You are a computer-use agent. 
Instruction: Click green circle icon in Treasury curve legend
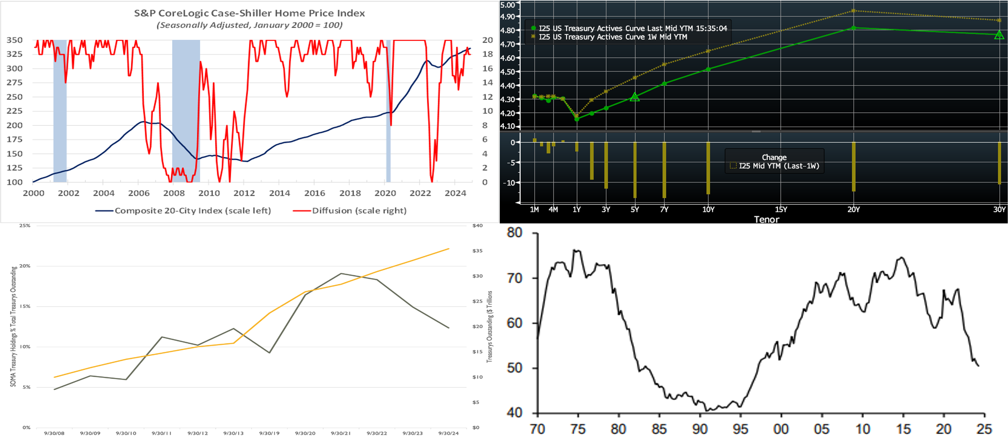pyautogui.click(x=533, y=28)
